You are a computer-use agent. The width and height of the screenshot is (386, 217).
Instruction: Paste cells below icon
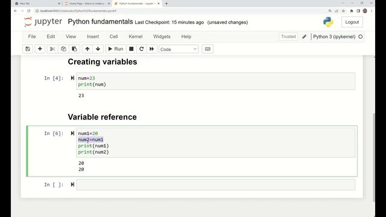[74, 49]
